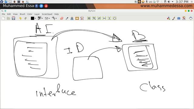Create a new document in MyPaint
This screenshot has height=109, width=194.
point(3,18)
